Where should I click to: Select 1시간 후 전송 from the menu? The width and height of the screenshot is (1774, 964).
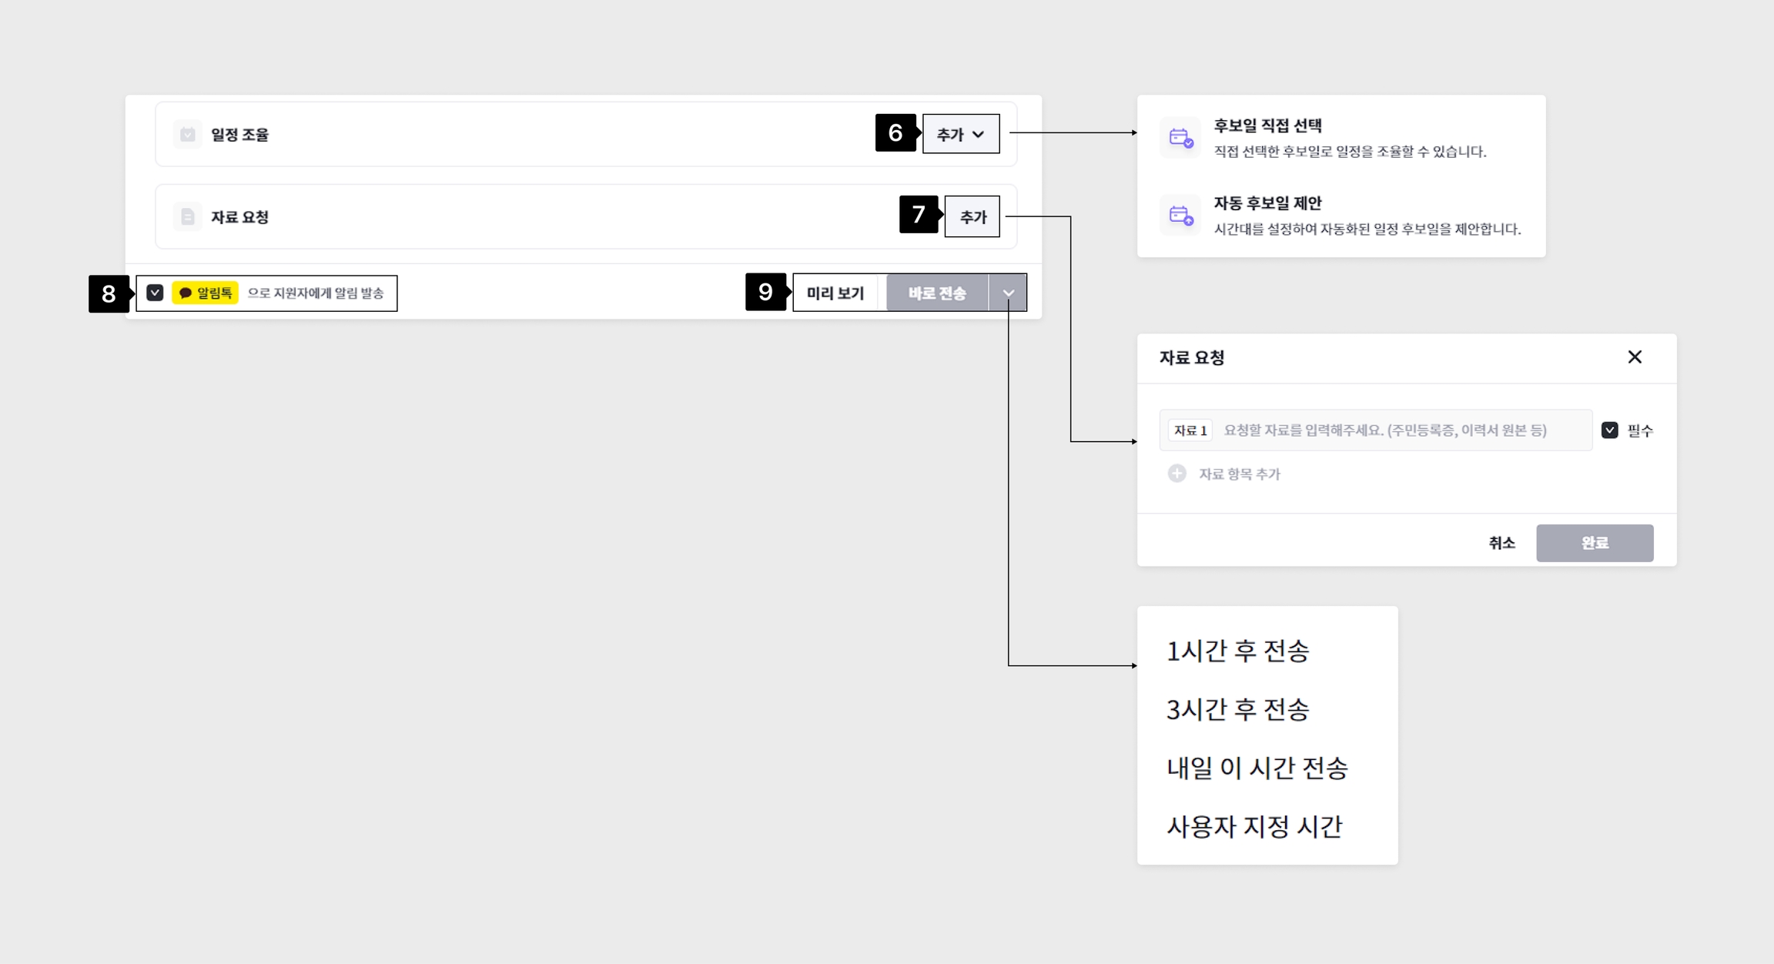point(1237,651)
